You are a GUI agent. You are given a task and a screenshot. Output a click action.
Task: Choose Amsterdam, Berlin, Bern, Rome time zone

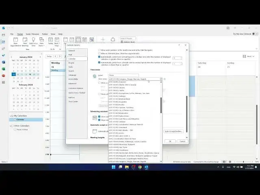[x=134, y=153]
